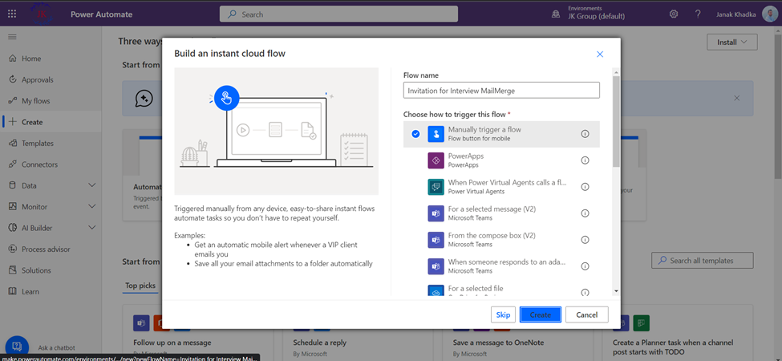
Task: Open the settings gear in the header
Action: tap(674, 14)
